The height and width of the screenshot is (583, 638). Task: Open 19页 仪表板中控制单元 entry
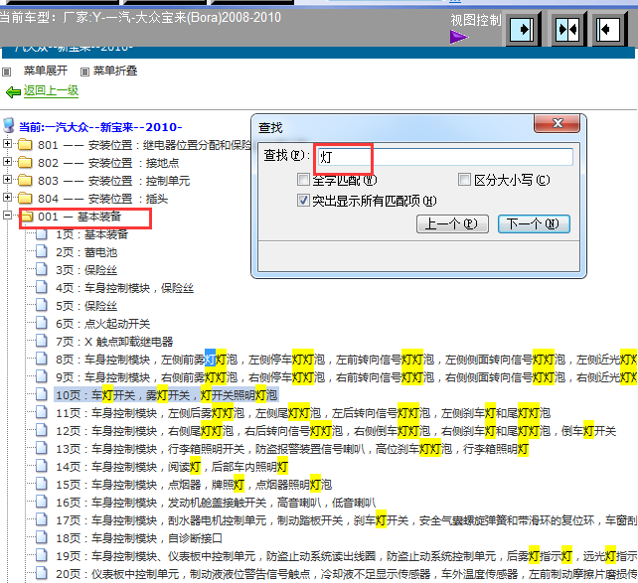pyautogui.click(x=346, y=556)
